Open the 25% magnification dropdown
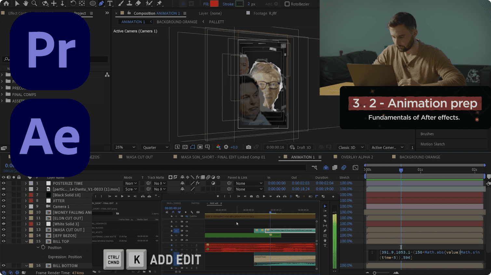491x275 pixels. 125,147
